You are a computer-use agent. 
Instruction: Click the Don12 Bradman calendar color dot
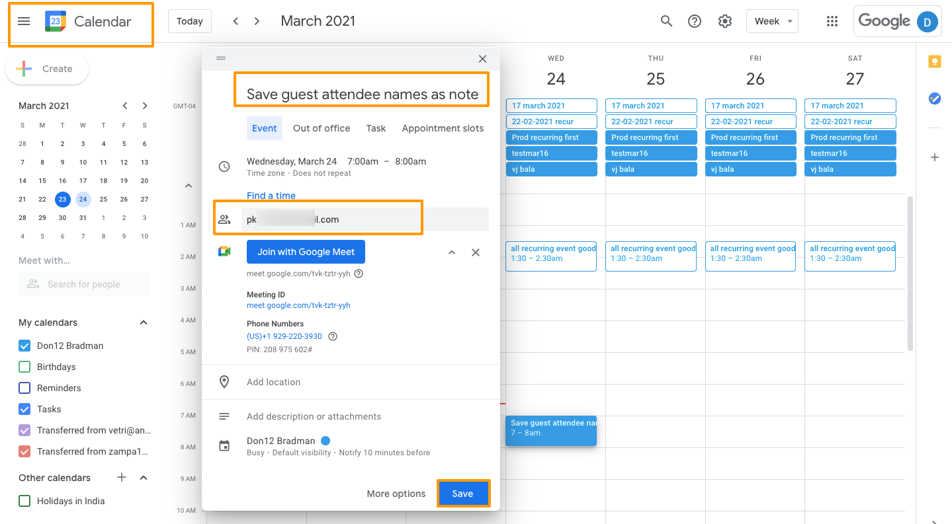tap(325, 441)
